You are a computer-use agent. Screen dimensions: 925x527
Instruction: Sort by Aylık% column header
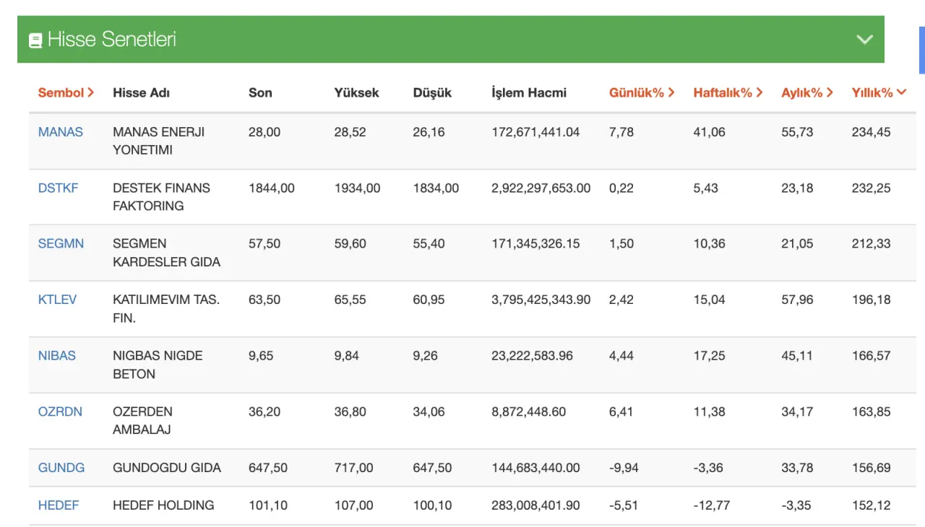(806, 92)
